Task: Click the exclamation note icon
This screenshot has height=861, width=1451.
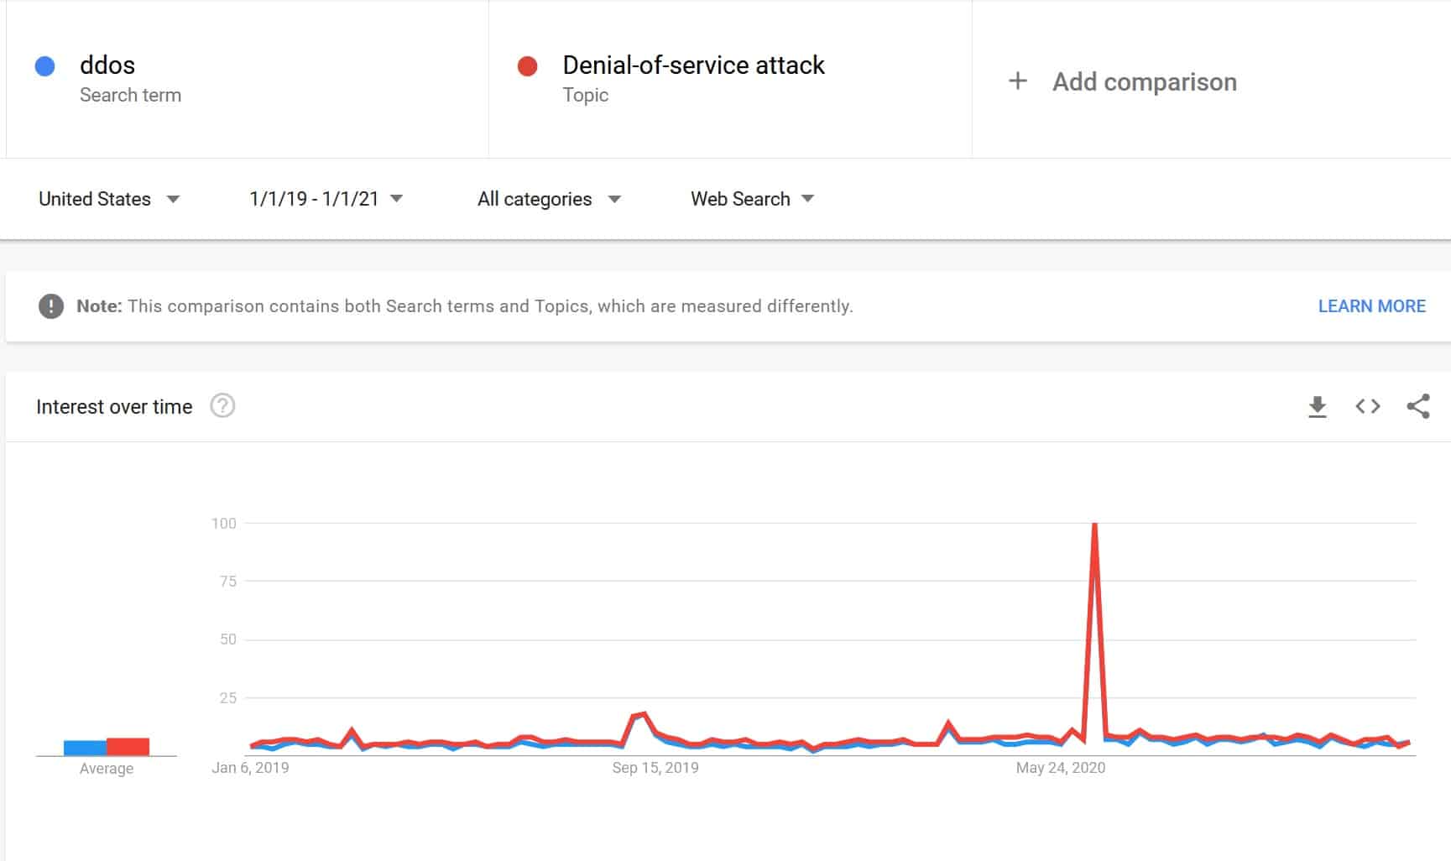Action: pyautogui.click(x=51, y=306)
